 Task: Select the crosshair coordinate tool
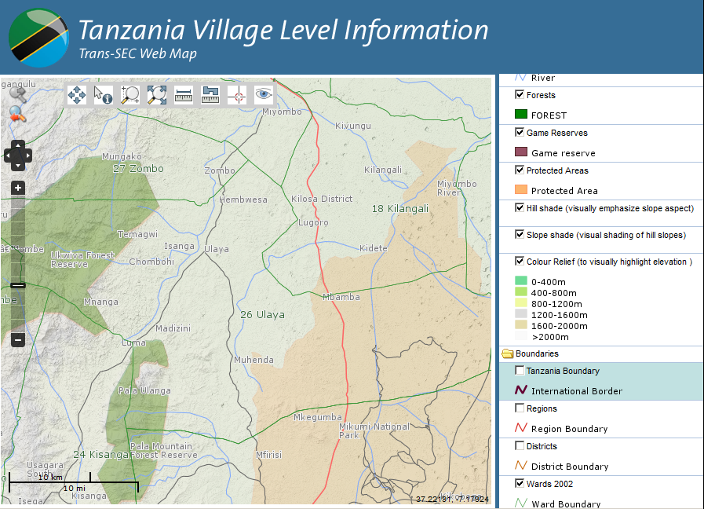(237, 95)
